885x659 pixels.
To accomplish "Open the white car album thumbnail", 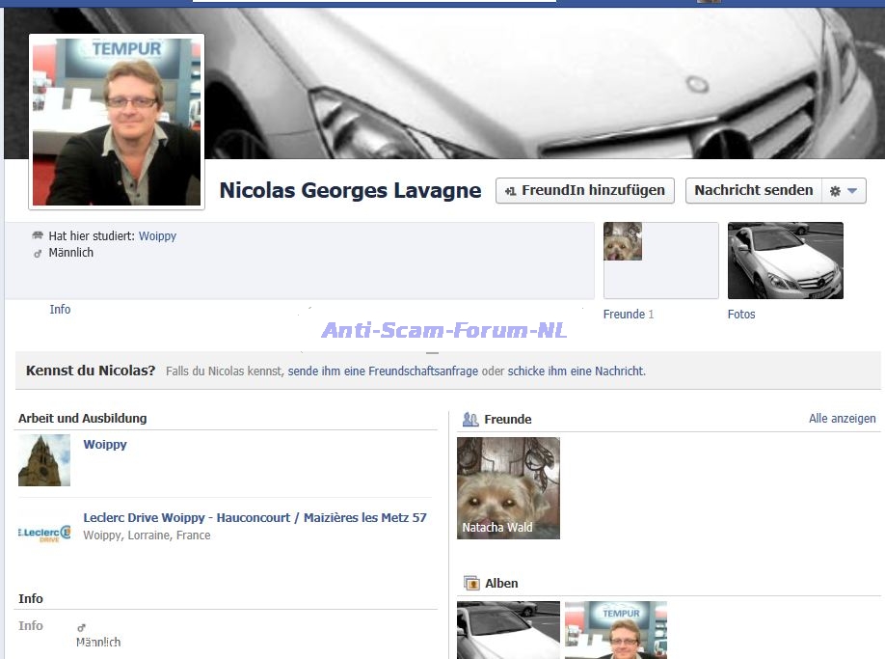I will [508, 630].
